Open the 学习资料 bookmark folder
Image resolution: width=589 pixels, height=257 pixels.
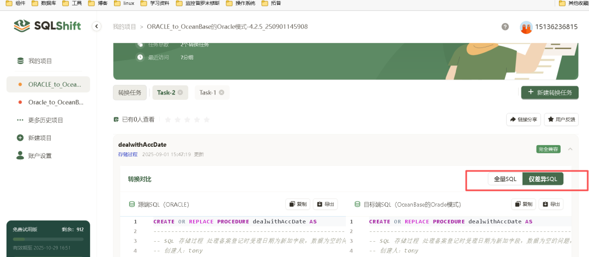pos(154,3)
